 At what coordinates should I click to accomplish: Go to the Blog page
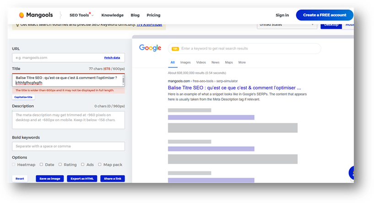click(x=135, y=15)
